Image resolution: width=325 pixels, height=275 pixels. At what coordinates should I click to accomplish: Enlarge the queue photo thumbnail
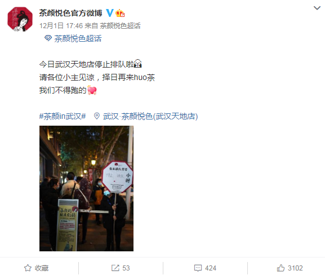pos(86,188)
